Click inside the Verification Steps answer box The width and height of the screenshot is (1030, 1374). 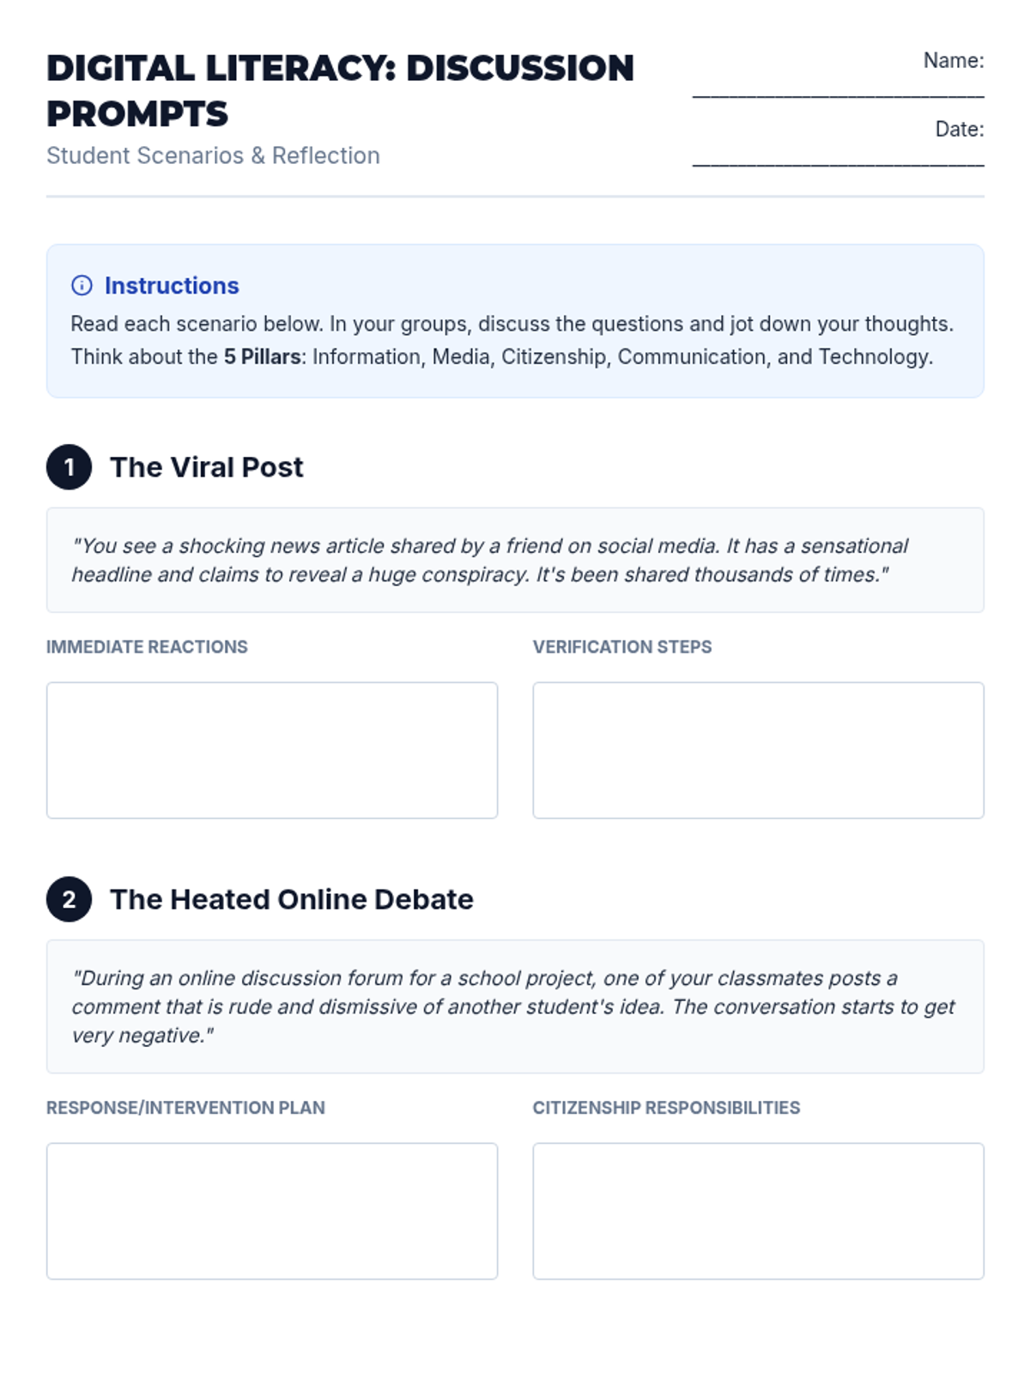coord(758,750)
